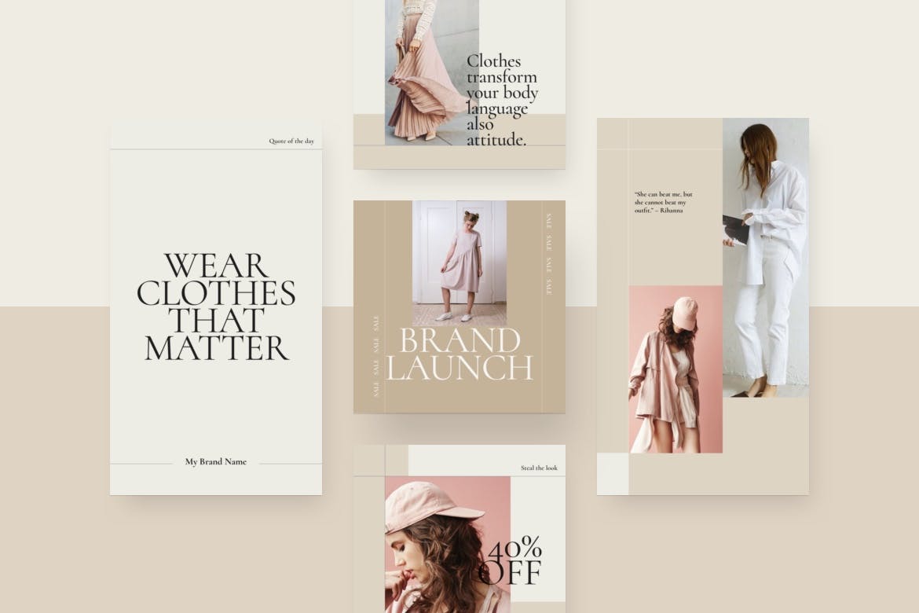Select the Rihanna quote text
Screen dimensions: 919x613
664,203
